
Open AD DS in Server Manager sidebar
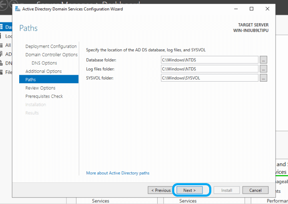click(x=6, y=54)
